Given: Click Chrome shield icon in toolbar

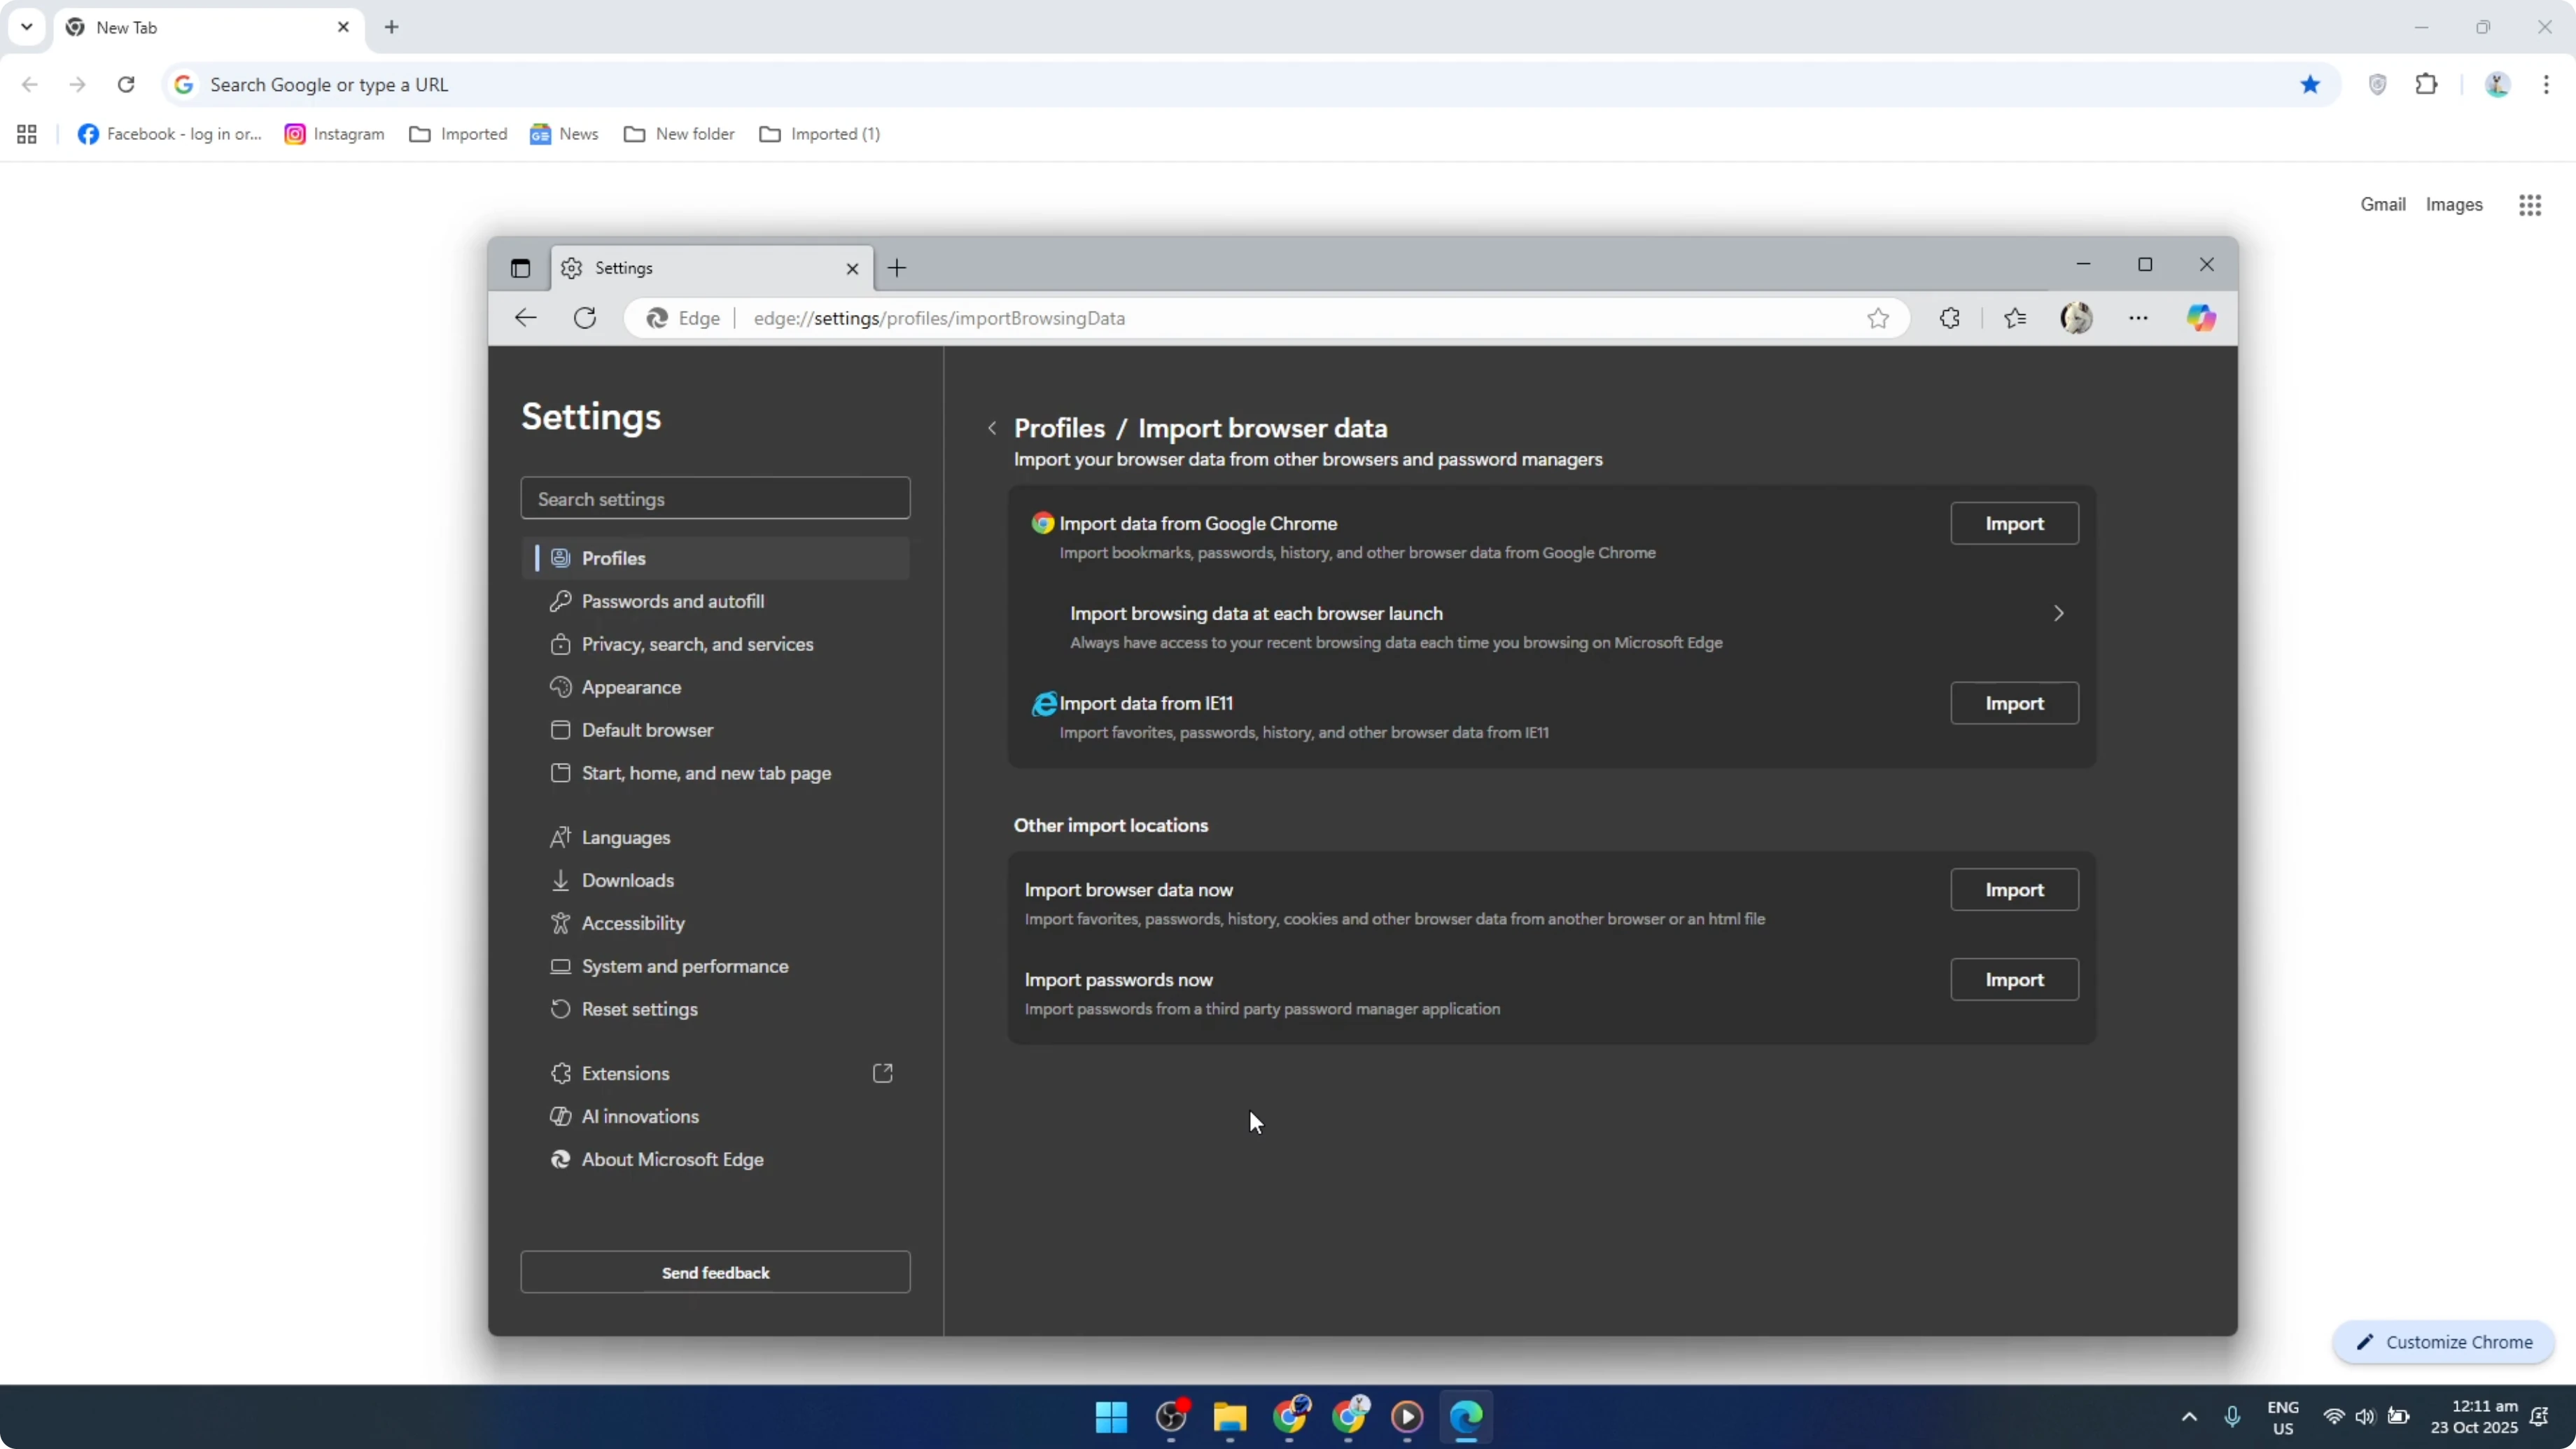Looking at the screenshot, I should (2378, 84).
